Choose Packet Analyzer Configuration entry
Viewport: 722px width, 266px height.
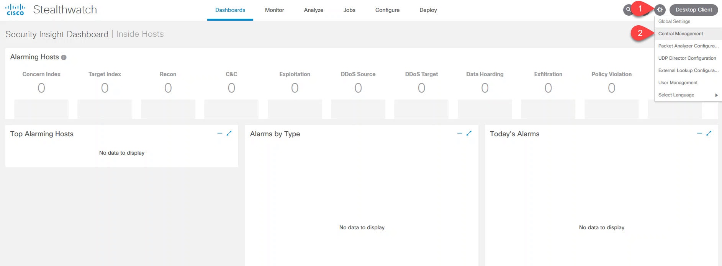point(688,46)
